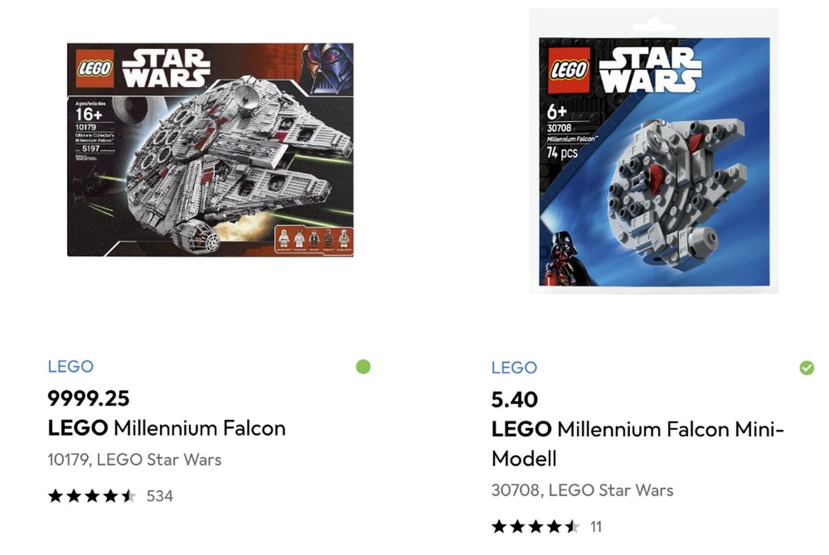Open the LEGO brand link above the 9999.25 price

pos(70,367)
